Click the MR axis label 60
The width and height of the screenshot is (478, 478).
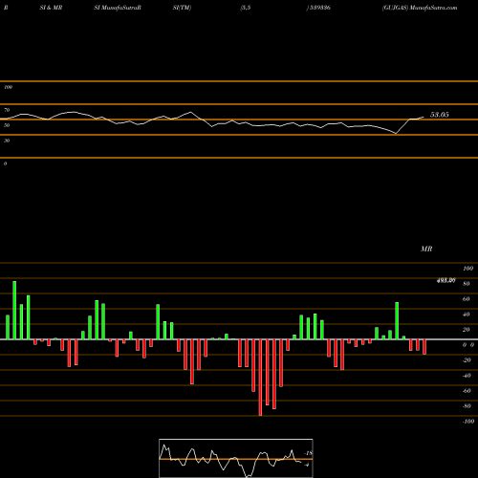click(466, 299)
